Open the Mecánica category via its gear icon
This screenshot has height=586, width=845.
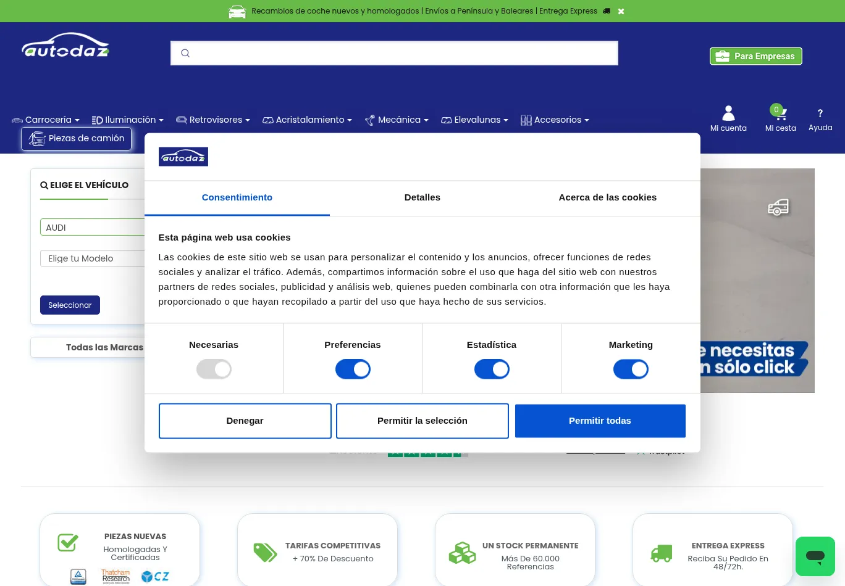point(369,120)
